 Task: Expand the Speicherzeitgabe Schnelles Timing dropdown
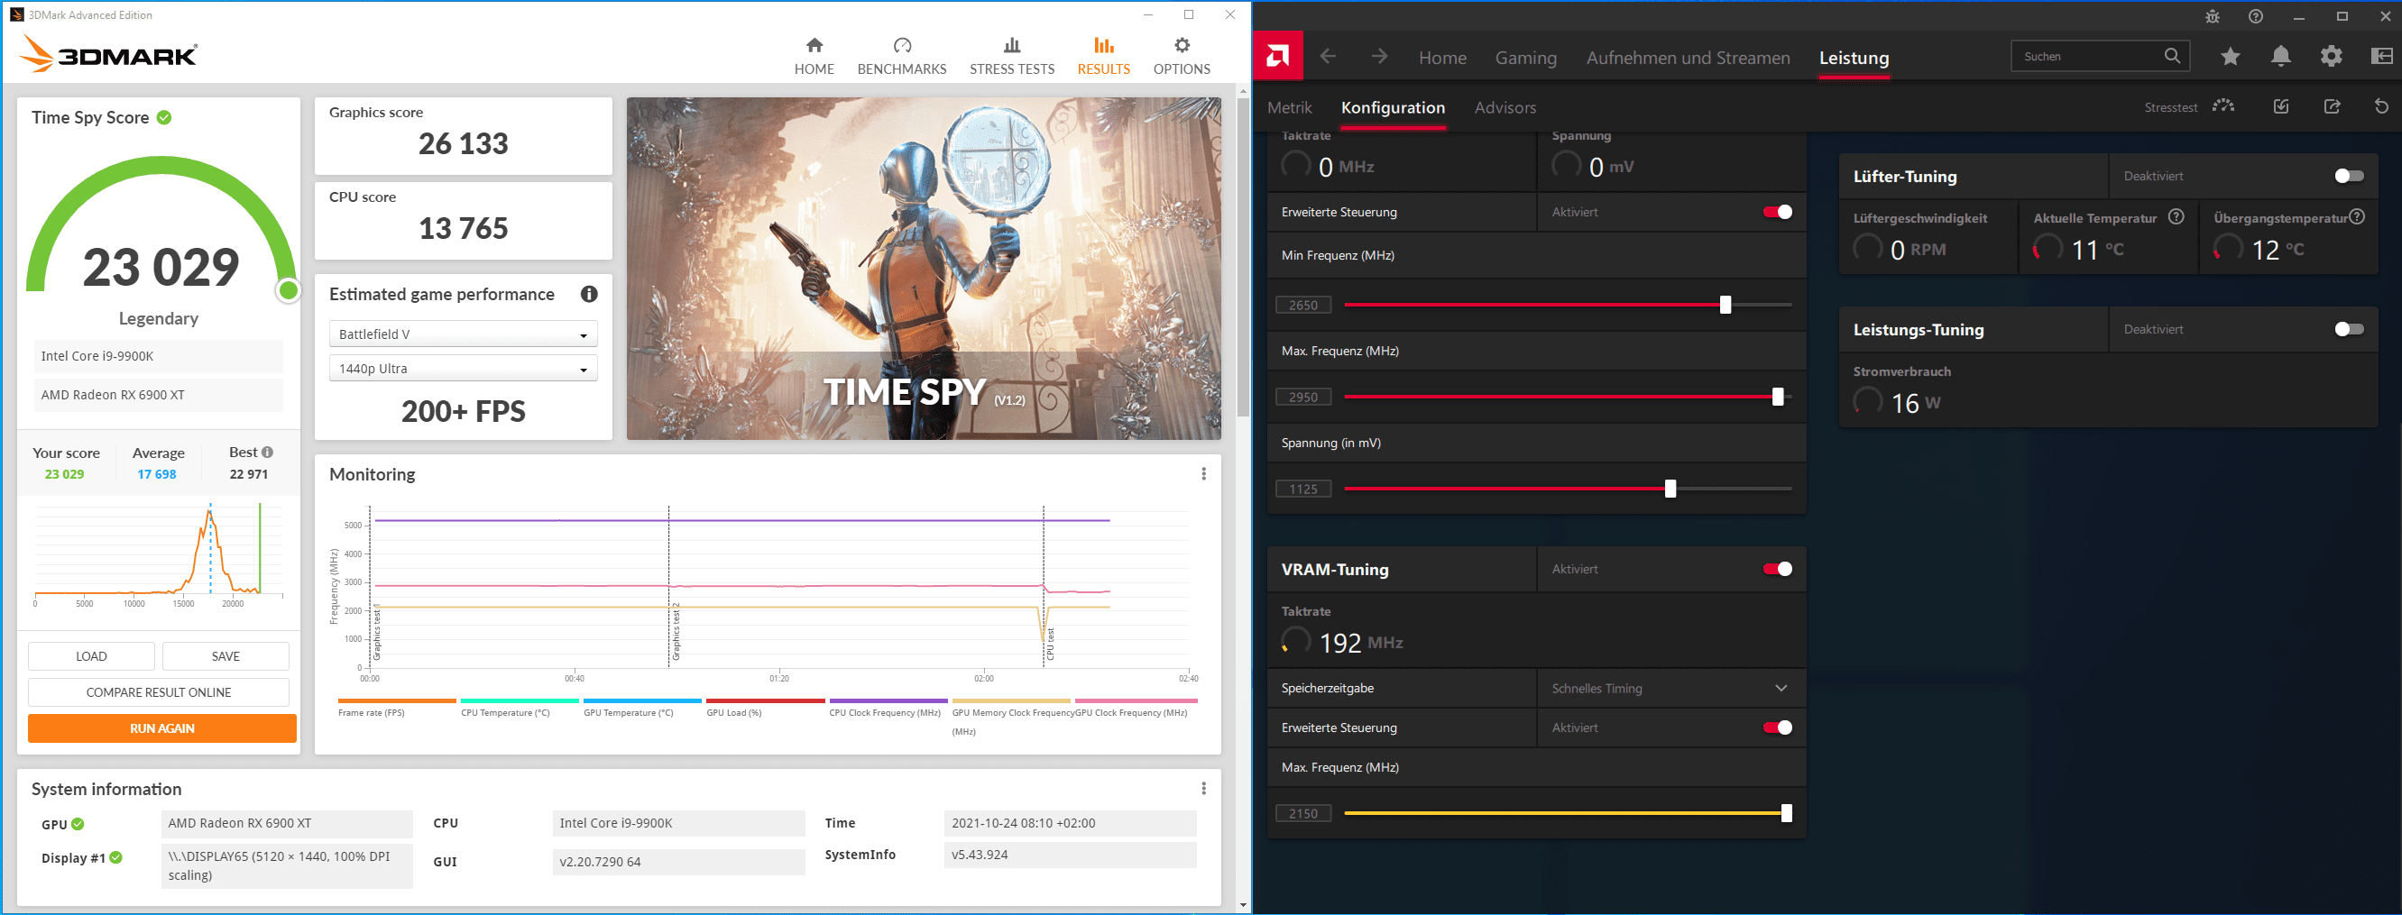(x=1671, y=689)
